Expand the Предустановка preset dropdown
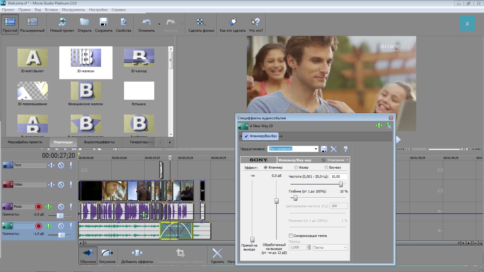 [x=316, y=149]
